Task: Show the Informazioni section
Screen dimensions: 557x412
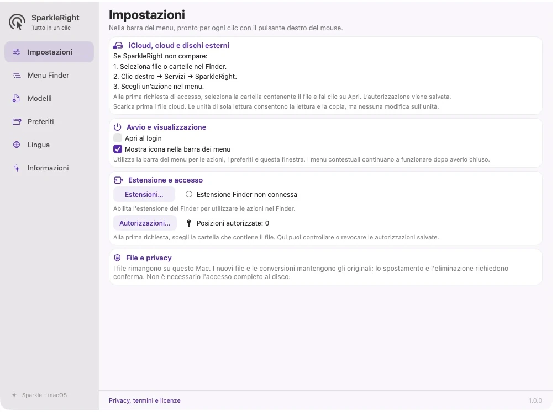Action: tap(49, 168)
